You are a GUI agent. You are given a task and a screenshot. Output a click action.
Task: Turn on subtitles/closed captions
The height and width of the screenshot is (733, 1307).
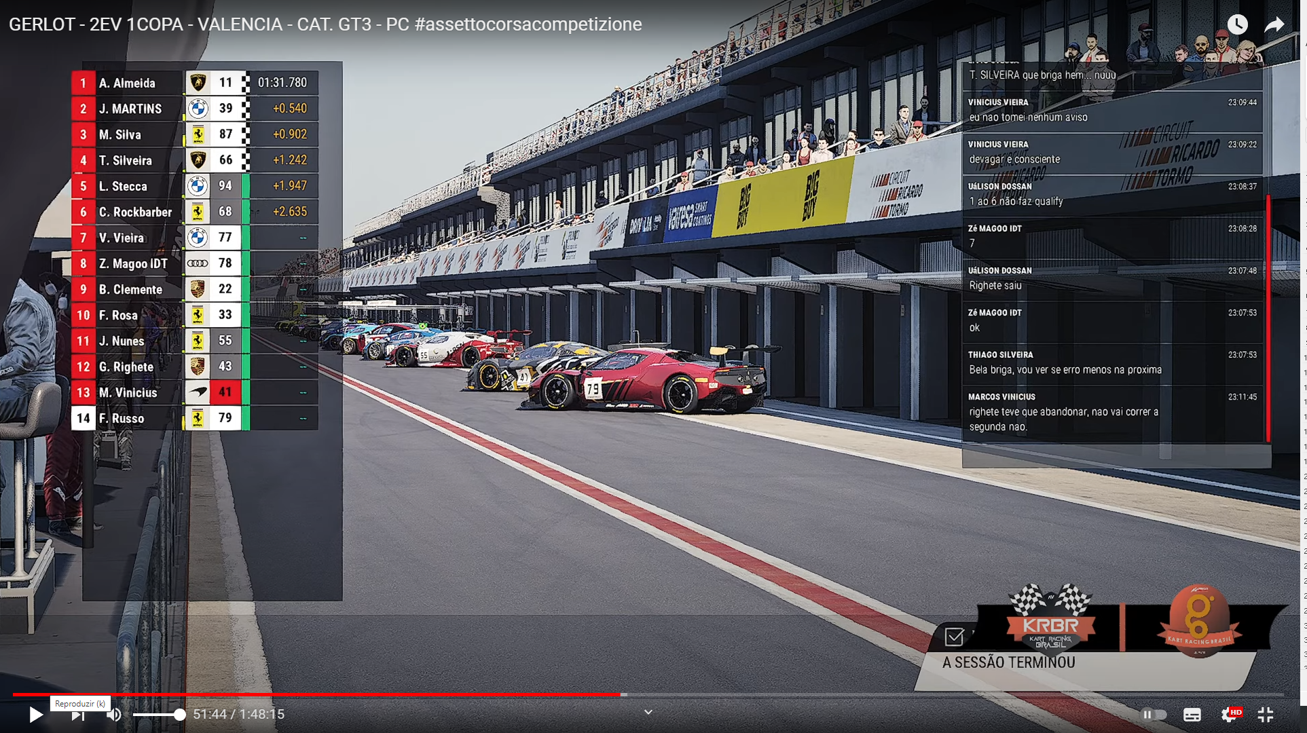pyautogui.click(x=1192, y=715)
